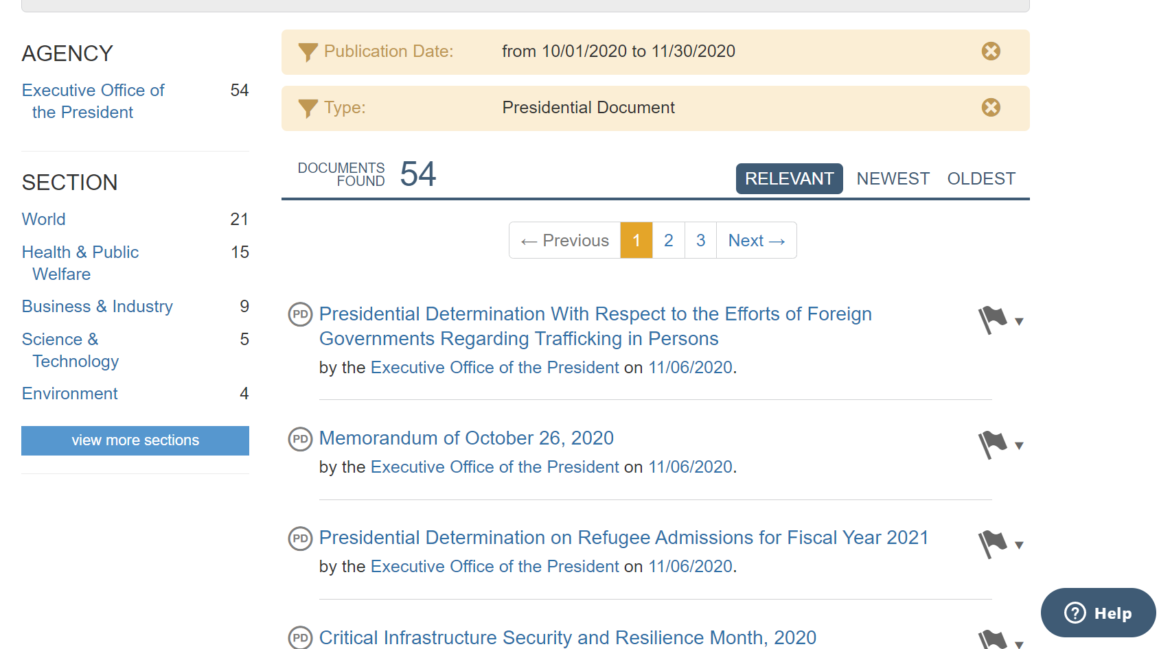This screenshot has width=1159, height=649.
Task: Sort results by Newest
Action: [893, 178]
